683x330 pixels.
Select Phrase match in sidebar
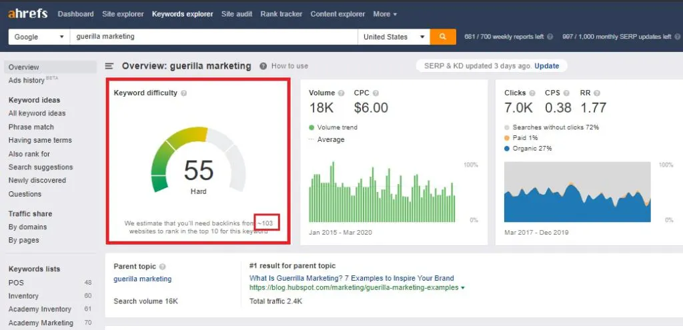(x=31, y=127)
